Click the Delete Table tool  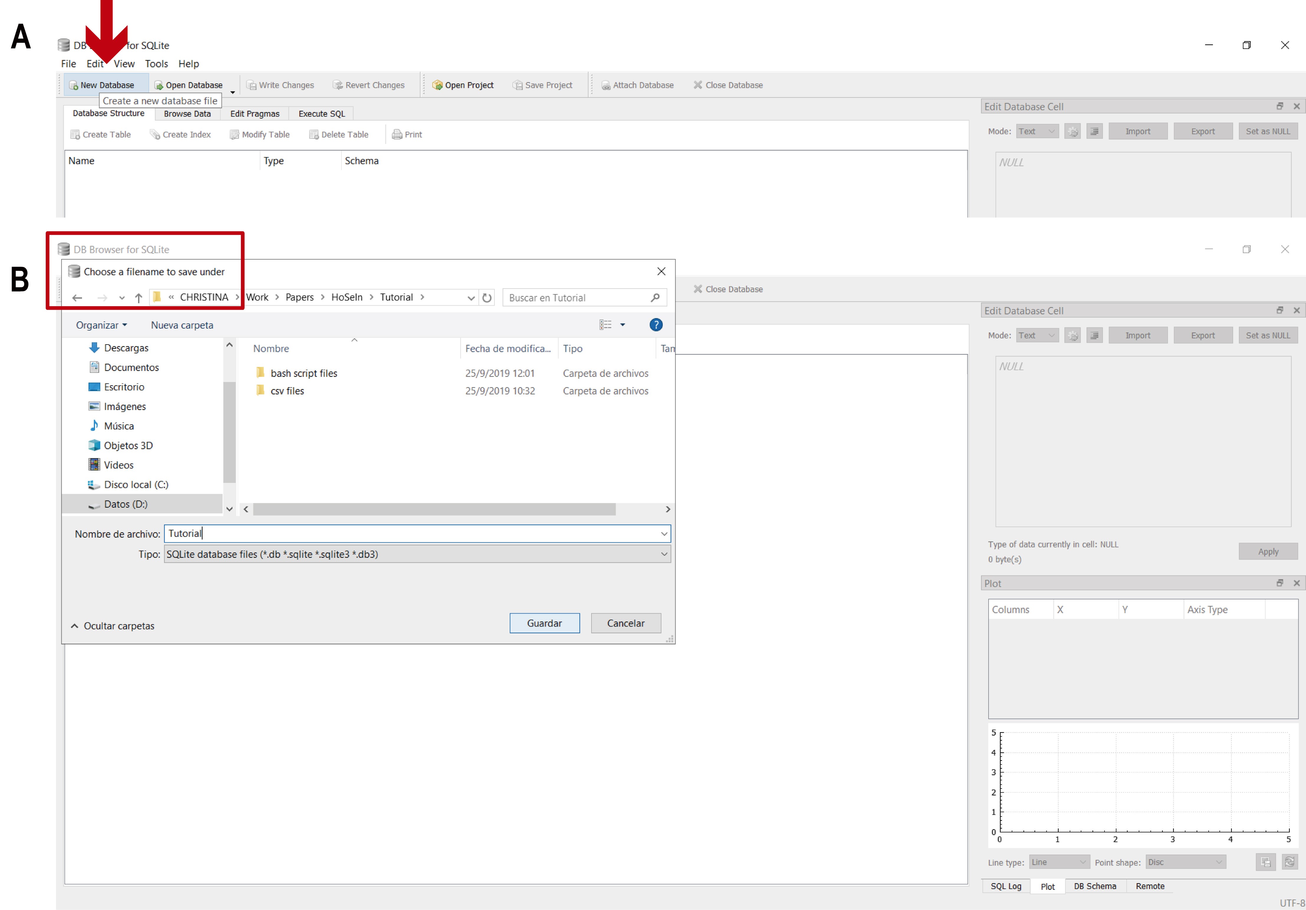(x=339, y=135)
